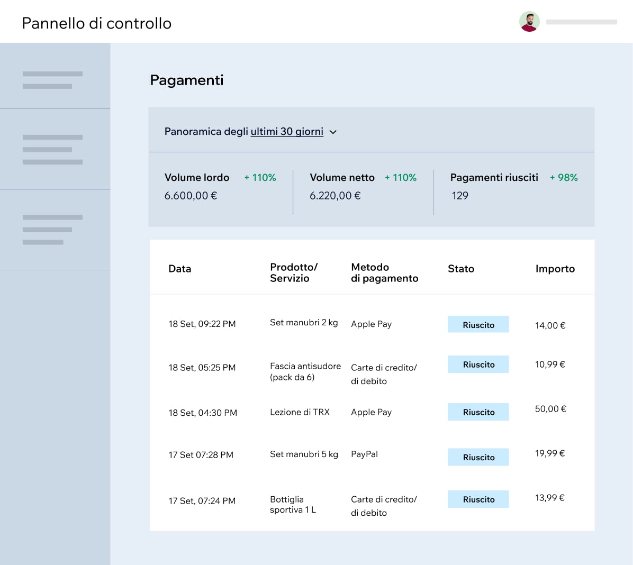Viewport: 633px width, 565px height.
Task: Click the Importo column header
Action: click(x=555, y=269)
